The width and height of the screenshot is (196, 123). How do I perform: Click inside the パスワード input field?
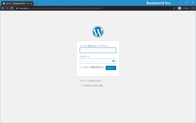(x=96, y=61)
